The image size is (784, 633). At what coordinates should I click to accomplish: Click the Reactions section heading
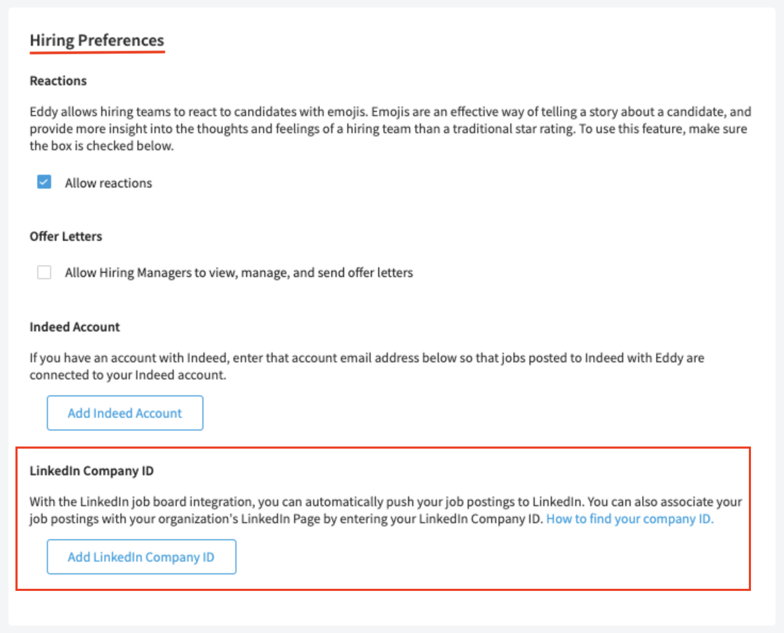point(58,81)
